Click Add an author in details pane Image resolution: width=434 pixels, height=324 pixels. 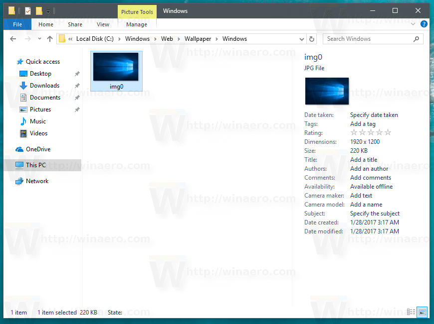coord(369,168)
